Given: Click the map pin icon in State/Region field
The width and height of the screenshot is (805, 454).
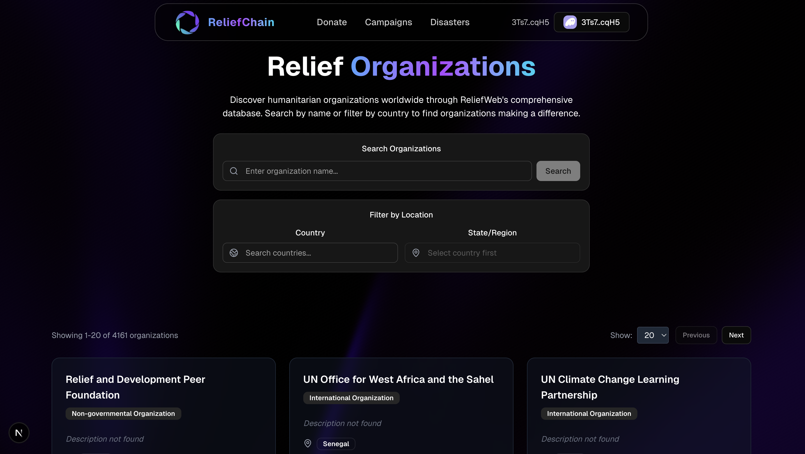Looking at the screenshot, I should point(416,253).
